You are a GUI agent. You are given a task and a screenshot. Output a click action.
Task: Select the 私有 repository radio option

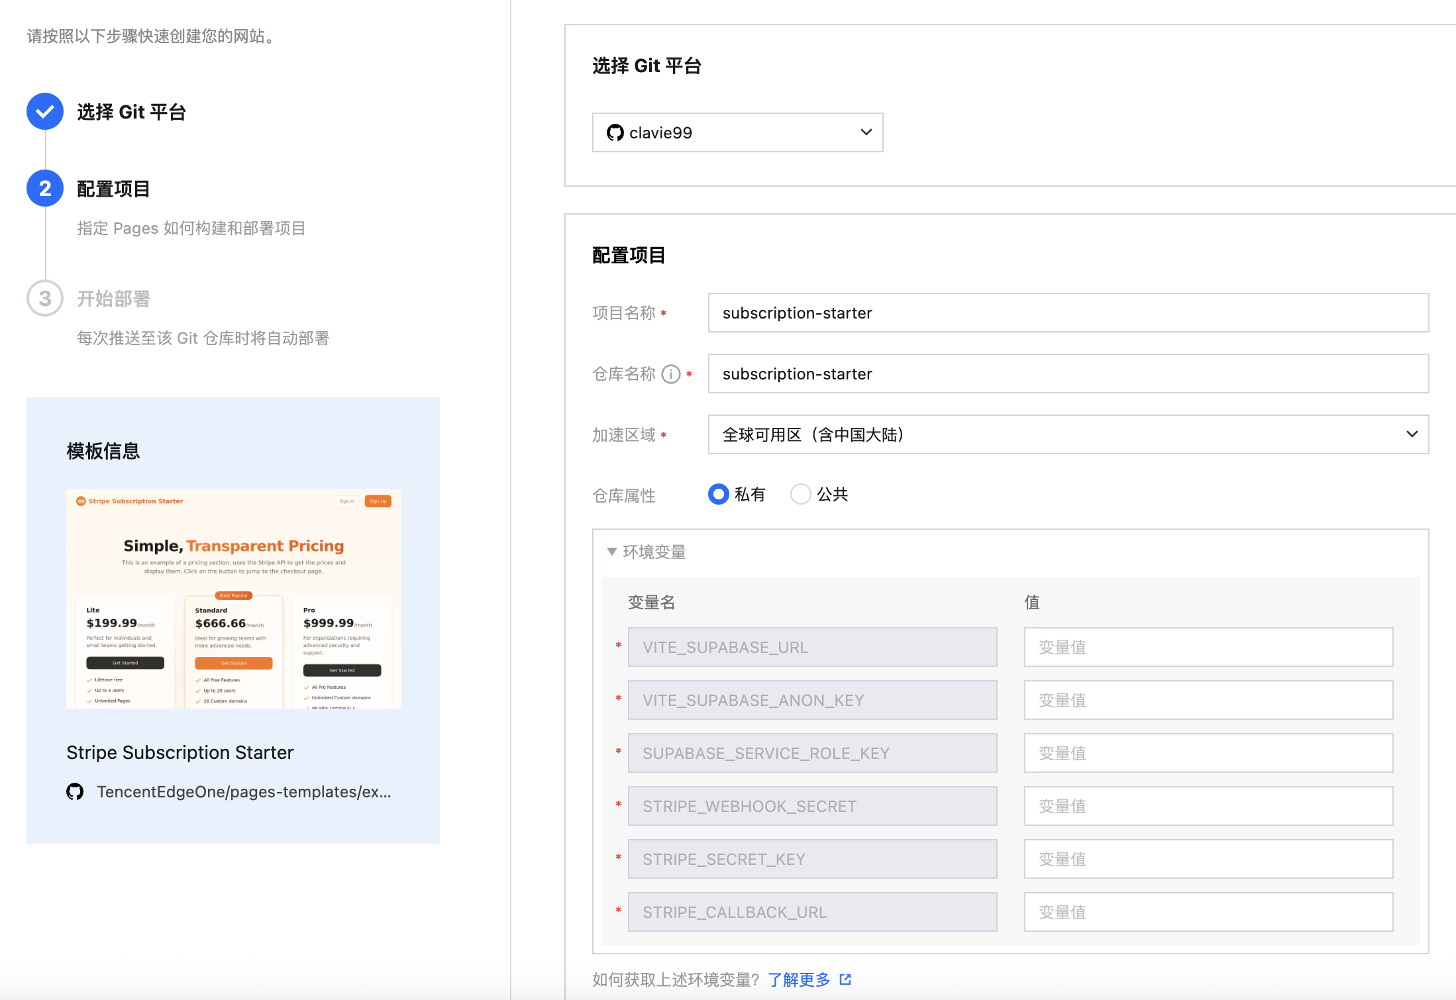point(719,494)
